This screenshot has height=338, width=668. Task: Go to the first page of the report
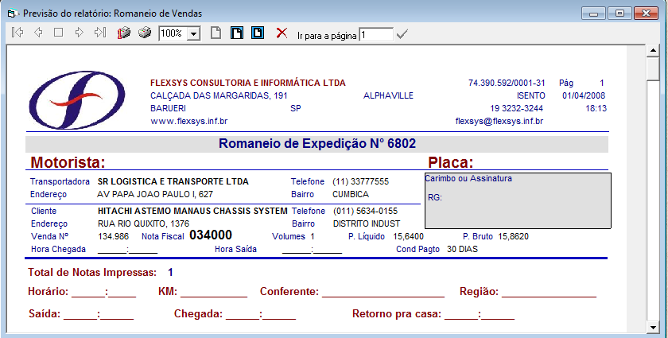point(17,33)
